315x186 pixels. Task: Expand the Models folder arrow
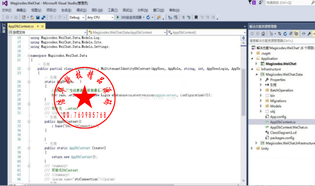click(261, 106)
